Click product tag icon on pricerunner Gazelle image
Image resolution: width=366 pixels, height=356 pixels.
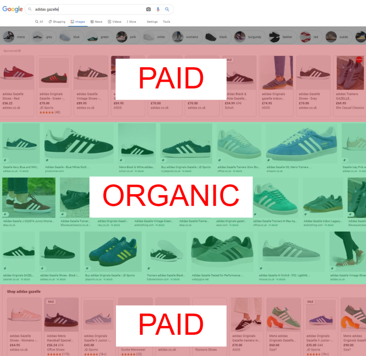pyautogui.click(x=47, y=160)
